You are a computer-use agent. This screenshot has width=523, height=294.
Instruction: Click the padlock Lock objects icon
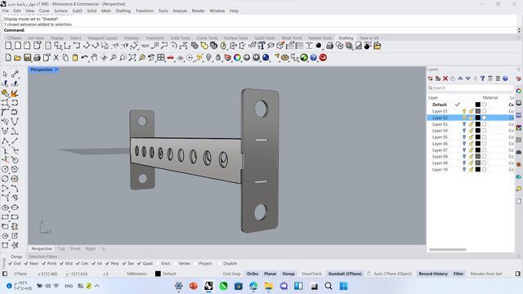point(218,58)
